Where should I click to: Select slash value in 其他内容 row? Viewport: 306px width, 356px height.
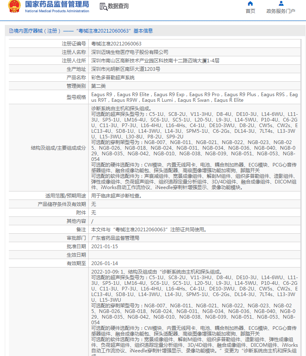(92, 221)
